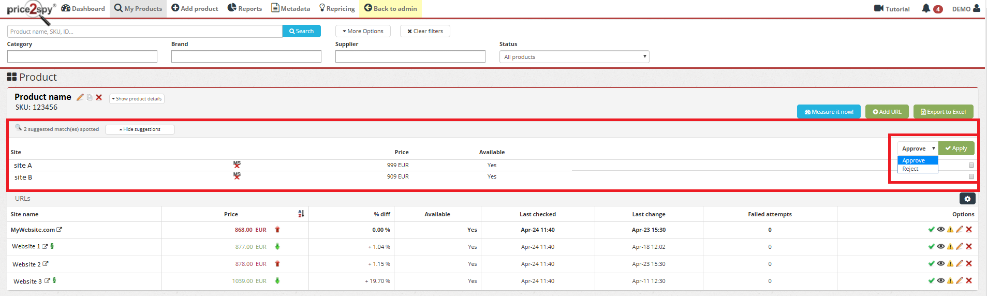Click the pencil edit icon for Website 2
This screenshot has height=297, width=987.
(960, 264)
